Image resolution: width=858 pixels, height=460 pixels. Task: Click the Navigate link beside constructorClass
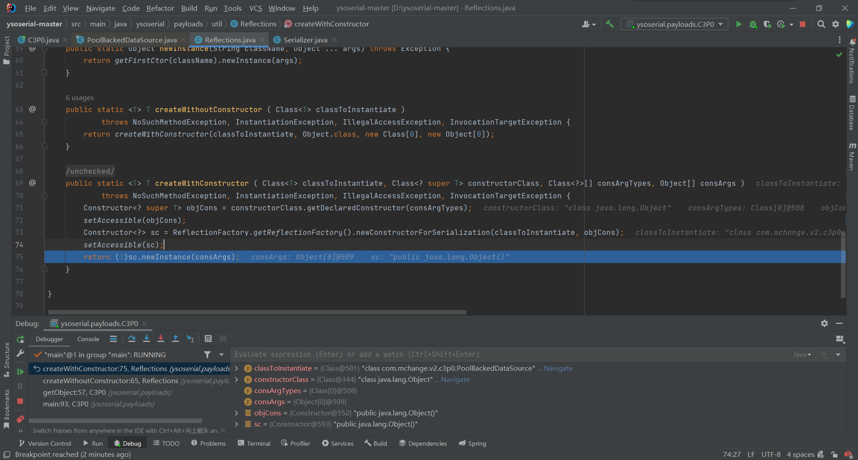[455, 380]
